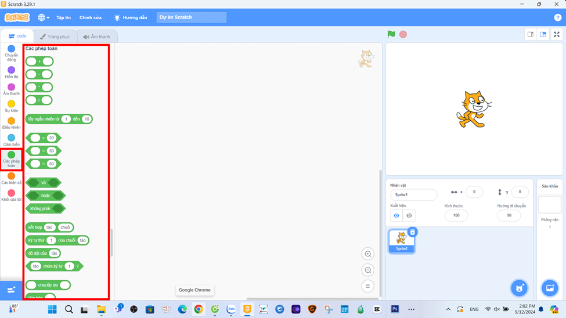The height and width of the screenshot is (318, 566).
Task: Click the không phải block
Action: pyautogui.click(x=45, y=209)
